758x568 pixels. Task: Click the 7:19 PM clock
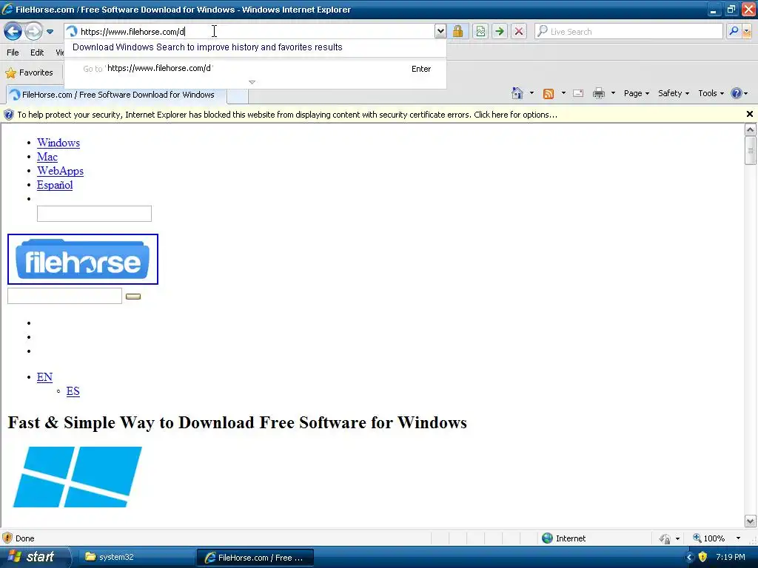(731, 557)
